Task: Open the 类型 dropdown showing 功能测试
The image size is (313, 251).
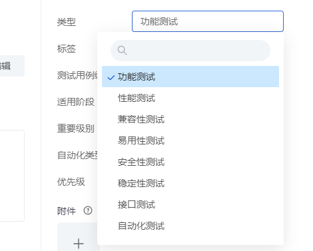Action: tap(208, 21)
